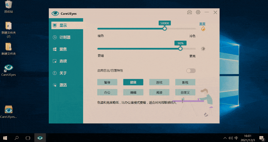
Task: Click the 暂停 mode button
Action: pos(107,82)
